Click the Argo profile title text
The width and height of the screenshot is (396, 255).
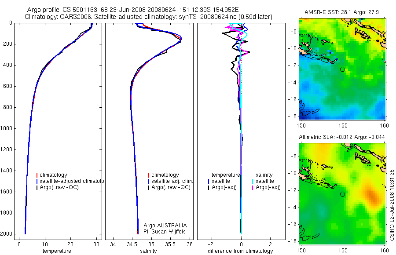[x=132, y=10]
